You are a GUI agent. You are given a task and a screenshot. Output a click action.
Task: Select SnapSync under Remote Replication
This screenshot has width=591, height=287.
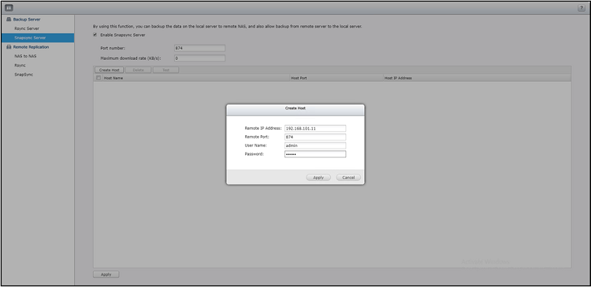tap(24, 75)
